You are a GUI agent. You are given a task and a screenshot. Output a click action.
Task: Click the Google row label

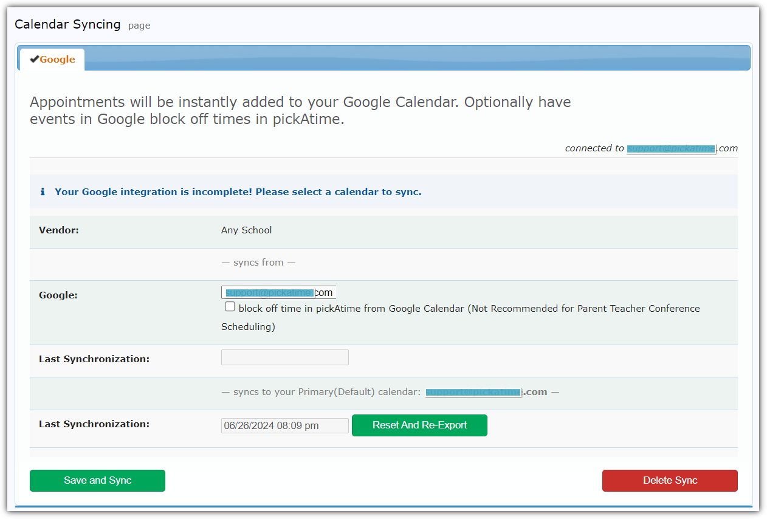(57, 295)
